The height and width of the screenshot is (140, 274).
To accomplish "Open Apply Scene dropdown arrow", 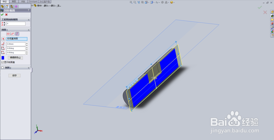I will (169, 2).
